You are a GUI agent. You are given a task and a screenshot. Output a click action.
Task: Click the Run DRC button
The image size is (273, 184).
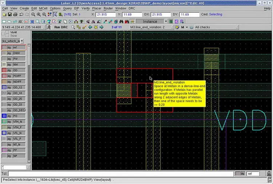coord(61,27)
